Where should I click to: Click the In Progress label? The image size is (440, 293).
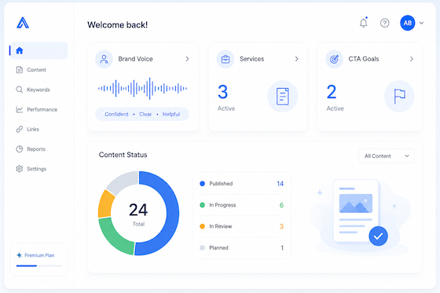tap(222, 205)
